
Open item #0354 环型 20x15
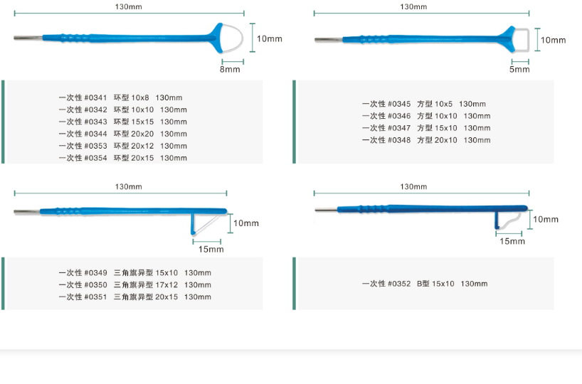tap(122, 158)
